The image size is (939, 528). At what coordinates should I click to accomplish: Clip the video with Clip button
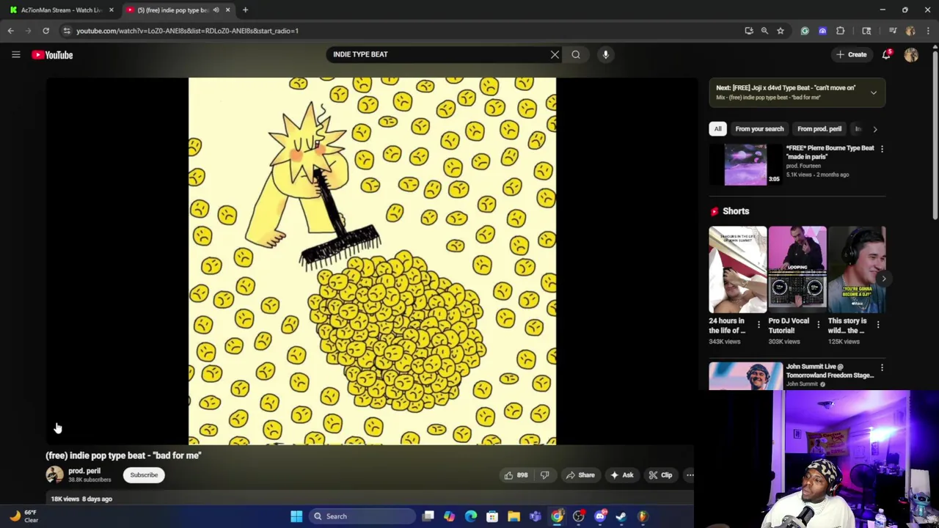pos(660,475)
